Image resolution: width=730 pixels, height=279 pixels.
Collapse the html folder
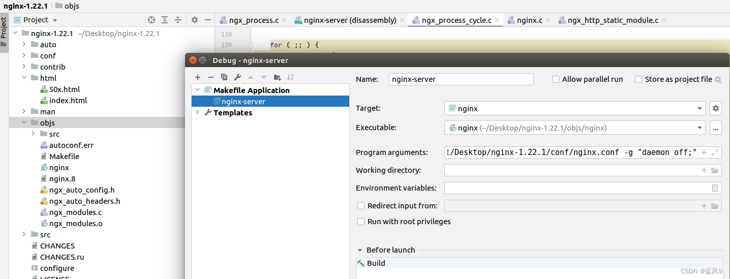(24, 78)
